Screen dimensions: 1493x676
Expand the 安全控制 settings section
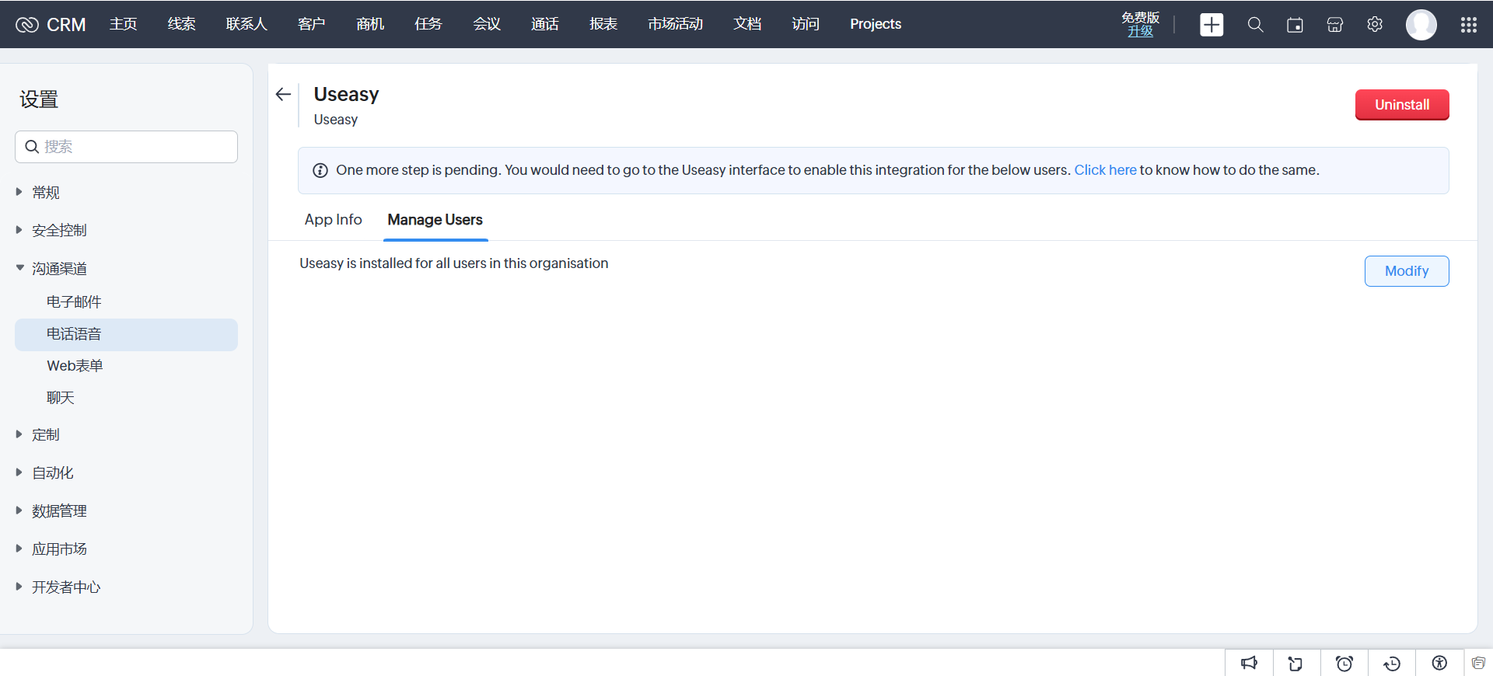pyautogui.click(x=19, y=230)
